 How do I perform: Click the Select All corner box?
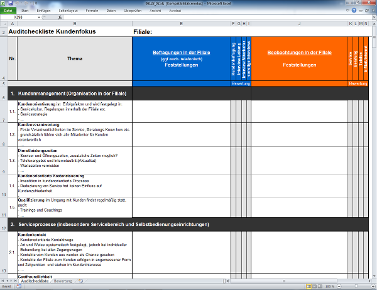pos(4,24)
